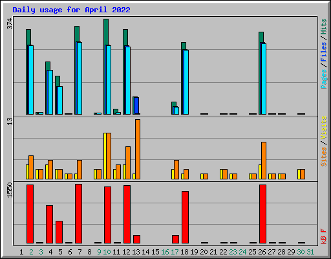The image size is (331, 259).
Task: Click the yellow 'Visits' legend label
Action: [324, 128]
